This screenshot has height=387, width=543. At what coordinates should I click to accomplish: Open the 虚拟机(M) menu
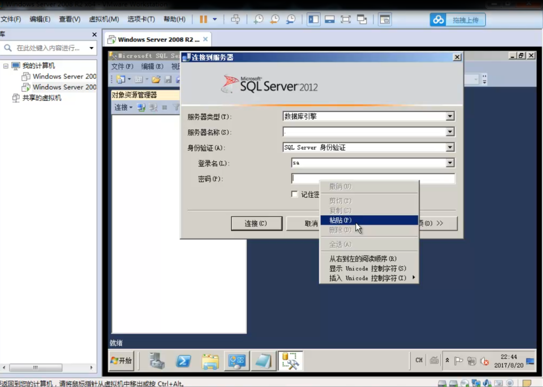[104, 20]
